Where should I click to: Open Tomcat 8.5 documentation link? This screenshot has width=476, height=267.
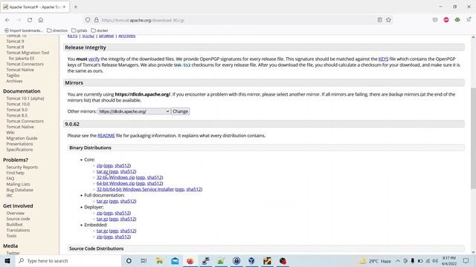point(16,116)
